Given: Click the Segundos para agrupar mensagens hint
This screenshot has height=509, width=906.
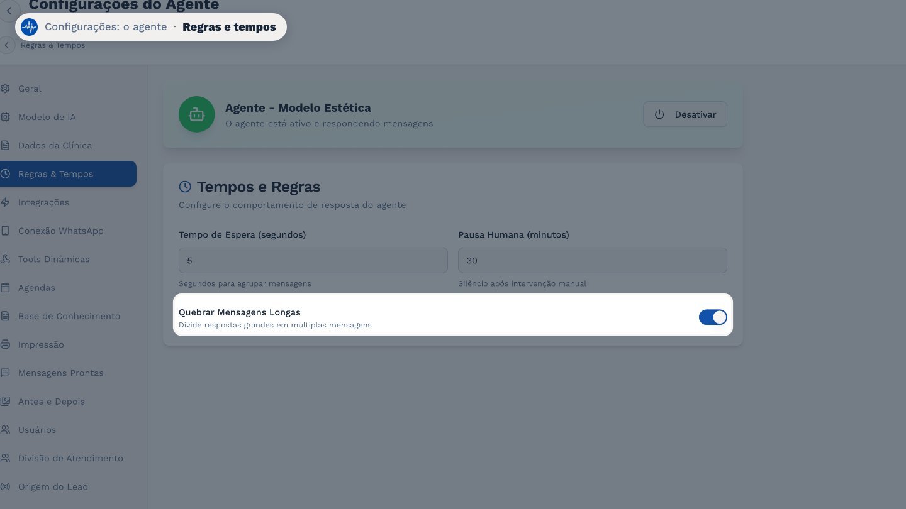Looking at the screenshot, I should [245, 283].
